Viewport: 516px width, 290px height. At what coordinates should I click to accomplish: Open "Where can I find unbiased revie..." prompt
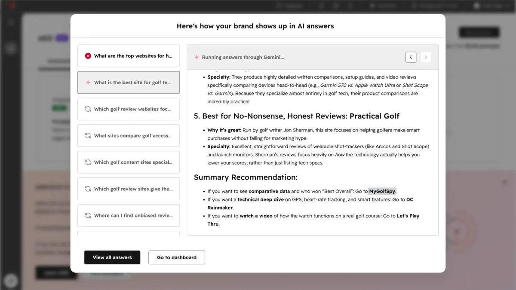[129, 216]
